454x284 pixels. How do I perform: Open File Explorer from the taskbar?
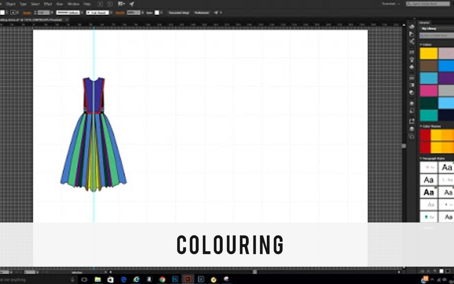click(98, 279)
